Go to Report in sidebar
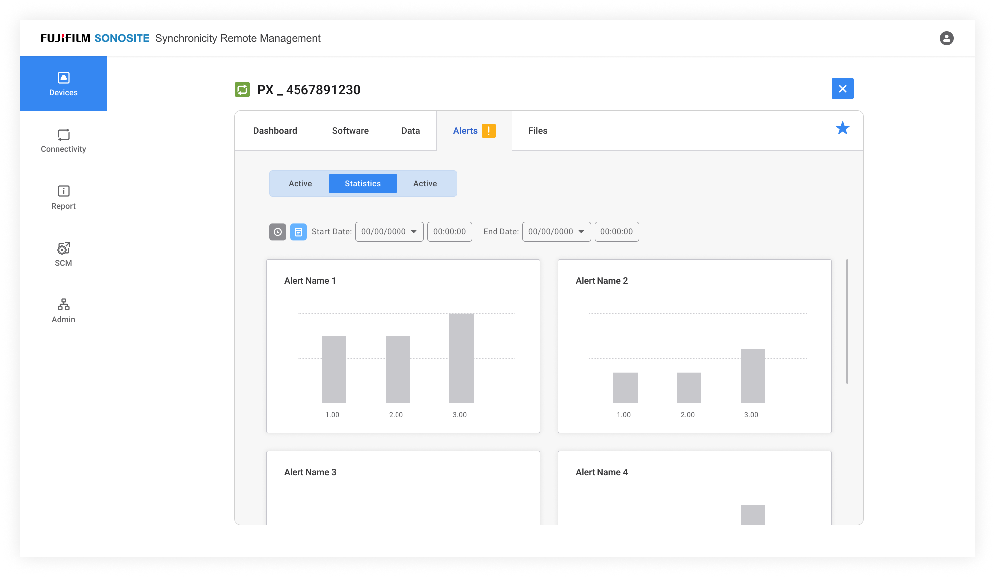Viewport: 995px width, 577px height. click(x=63, y=197)
